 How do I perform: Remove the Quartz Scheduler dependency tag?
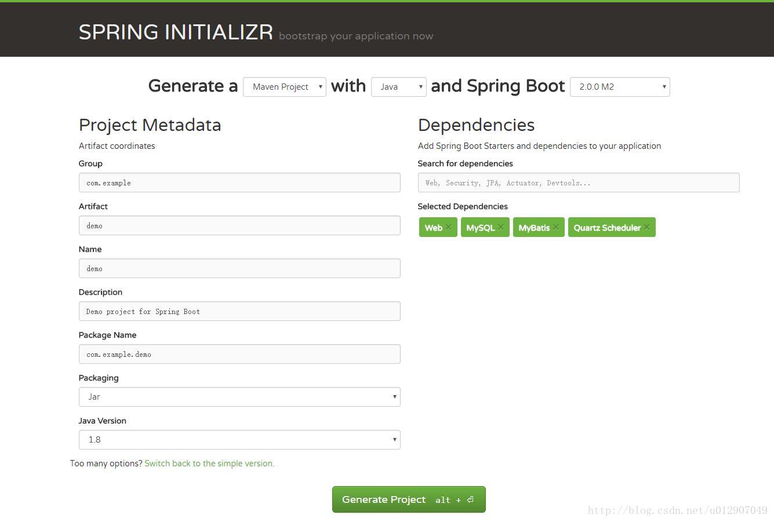[646, 227]
